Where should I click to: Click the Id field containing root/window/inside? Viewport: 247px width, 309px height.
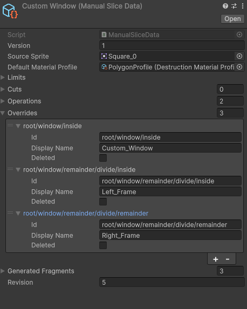170,137
